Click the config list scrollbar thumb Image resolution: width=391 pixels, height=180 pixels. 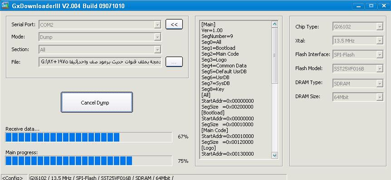tap(274, 56)
